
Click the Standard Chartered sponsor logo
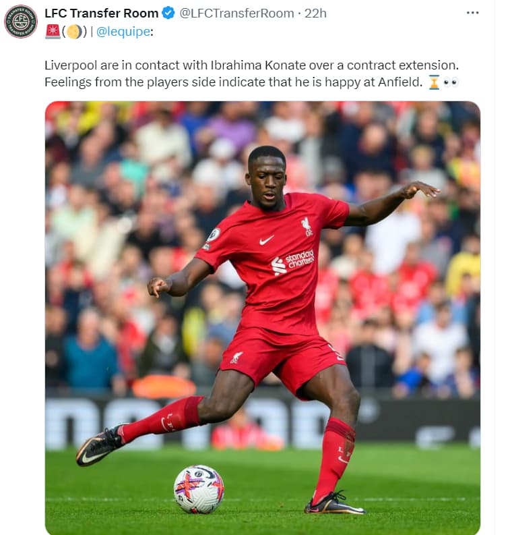[x=292, y=262]
